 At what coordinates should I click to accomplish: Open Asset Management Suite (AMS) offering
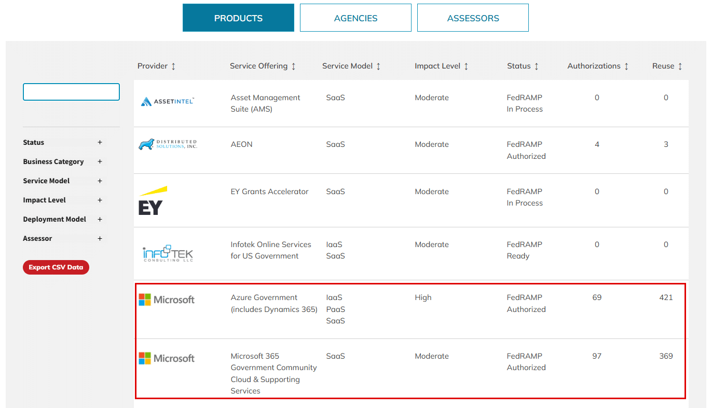[266, 103]
